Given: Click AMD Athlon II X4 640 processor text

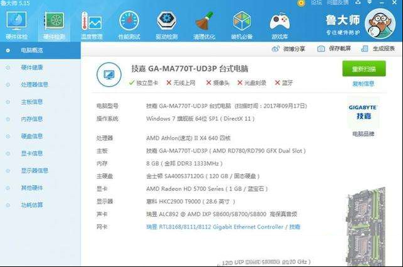Looking at the screenshot, I should pos(188,138).
